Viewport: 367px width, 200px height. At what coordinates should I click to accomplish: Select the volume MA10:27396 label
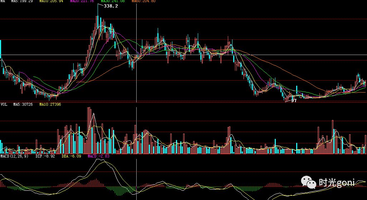pos(50,105)
